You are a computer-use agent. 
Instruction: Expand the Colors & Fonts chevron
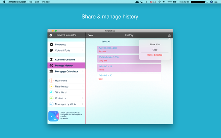tap(83, 50)
